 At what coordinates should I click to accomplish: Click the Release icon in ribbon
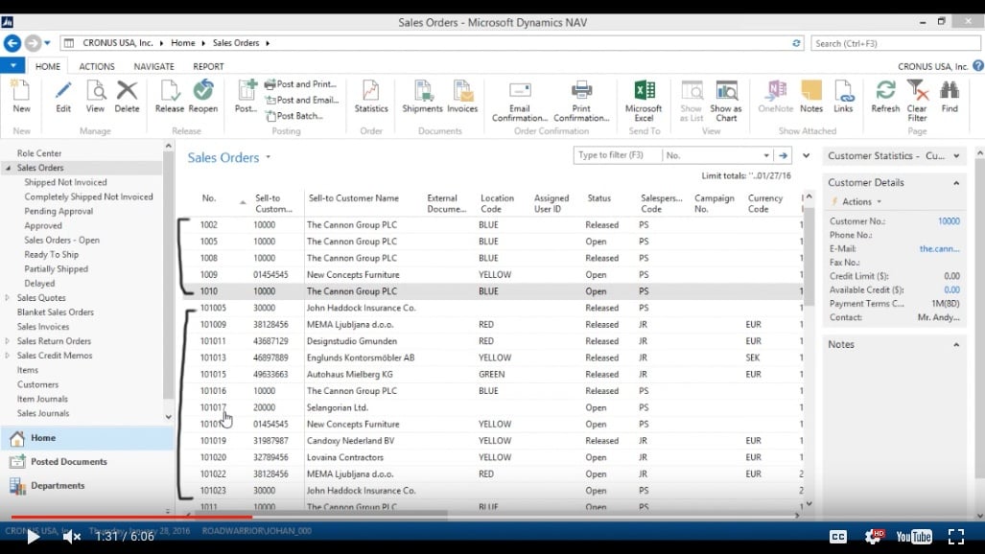(x=170, y=92)
